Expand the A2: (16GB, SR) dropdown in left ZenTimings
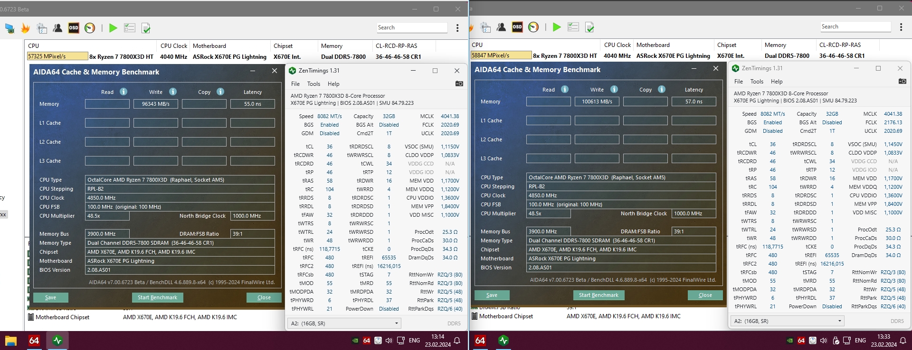This screenshot has height=350, width=912. 344,323
